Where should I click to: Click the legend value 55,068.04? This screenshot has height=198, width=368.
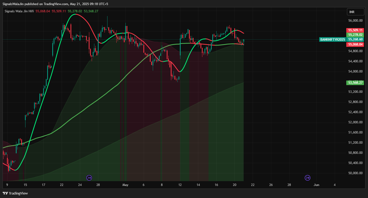pyautogui.click(x=43, y=11)
